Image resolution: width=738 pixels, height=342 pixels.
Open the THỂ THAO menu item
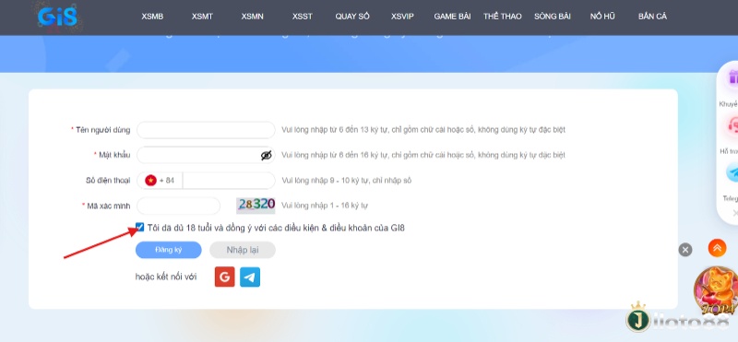(x=502, y=17)
